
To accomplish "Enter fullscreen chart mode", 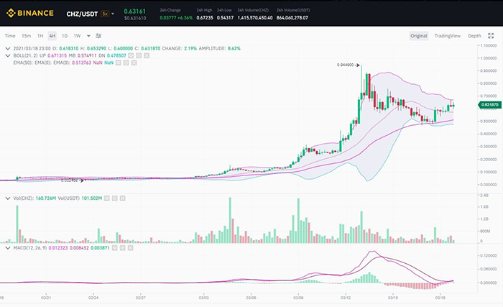I will pyautogui.click(x=492, y=35).
